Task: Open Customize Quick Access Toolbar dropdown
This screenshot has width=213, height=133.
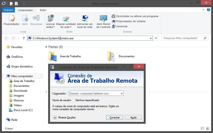Action: point(21,4)
